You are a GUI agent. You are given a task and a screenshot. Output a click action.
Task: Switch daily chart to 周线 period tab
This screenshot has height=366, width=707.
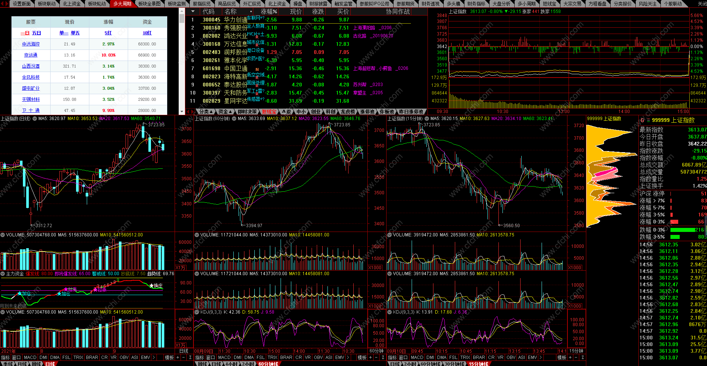click(x=37, y=364)
